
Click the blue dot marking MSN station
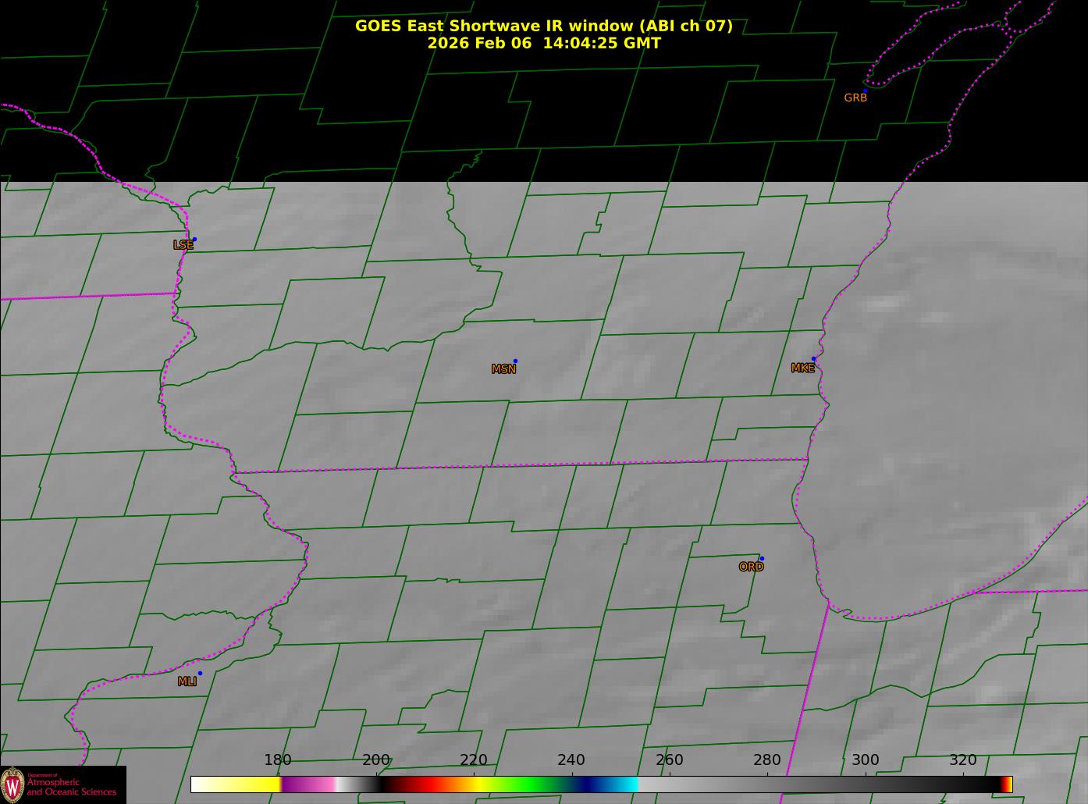click(x=515, y=361)
